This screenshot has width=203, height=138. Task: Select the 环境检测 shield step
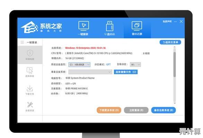click(30, 55)
